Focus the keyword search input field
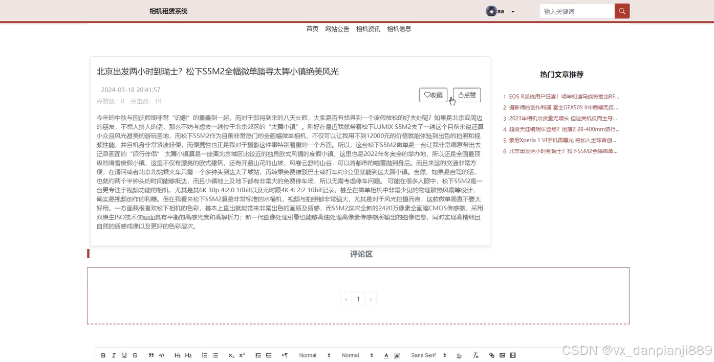Viewport: 714px width, 362px height. tap(577, 11)
